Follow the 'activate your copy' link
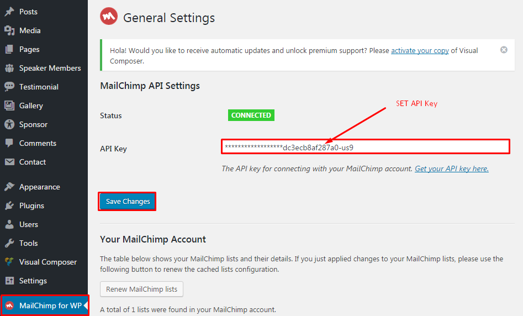Image resolution: width=523 pixels, height=316 pixels. (420, 51)
